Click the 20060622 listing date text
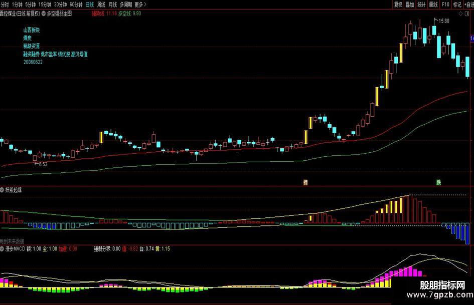Screen dimensions: 474x305 (33, 62)
